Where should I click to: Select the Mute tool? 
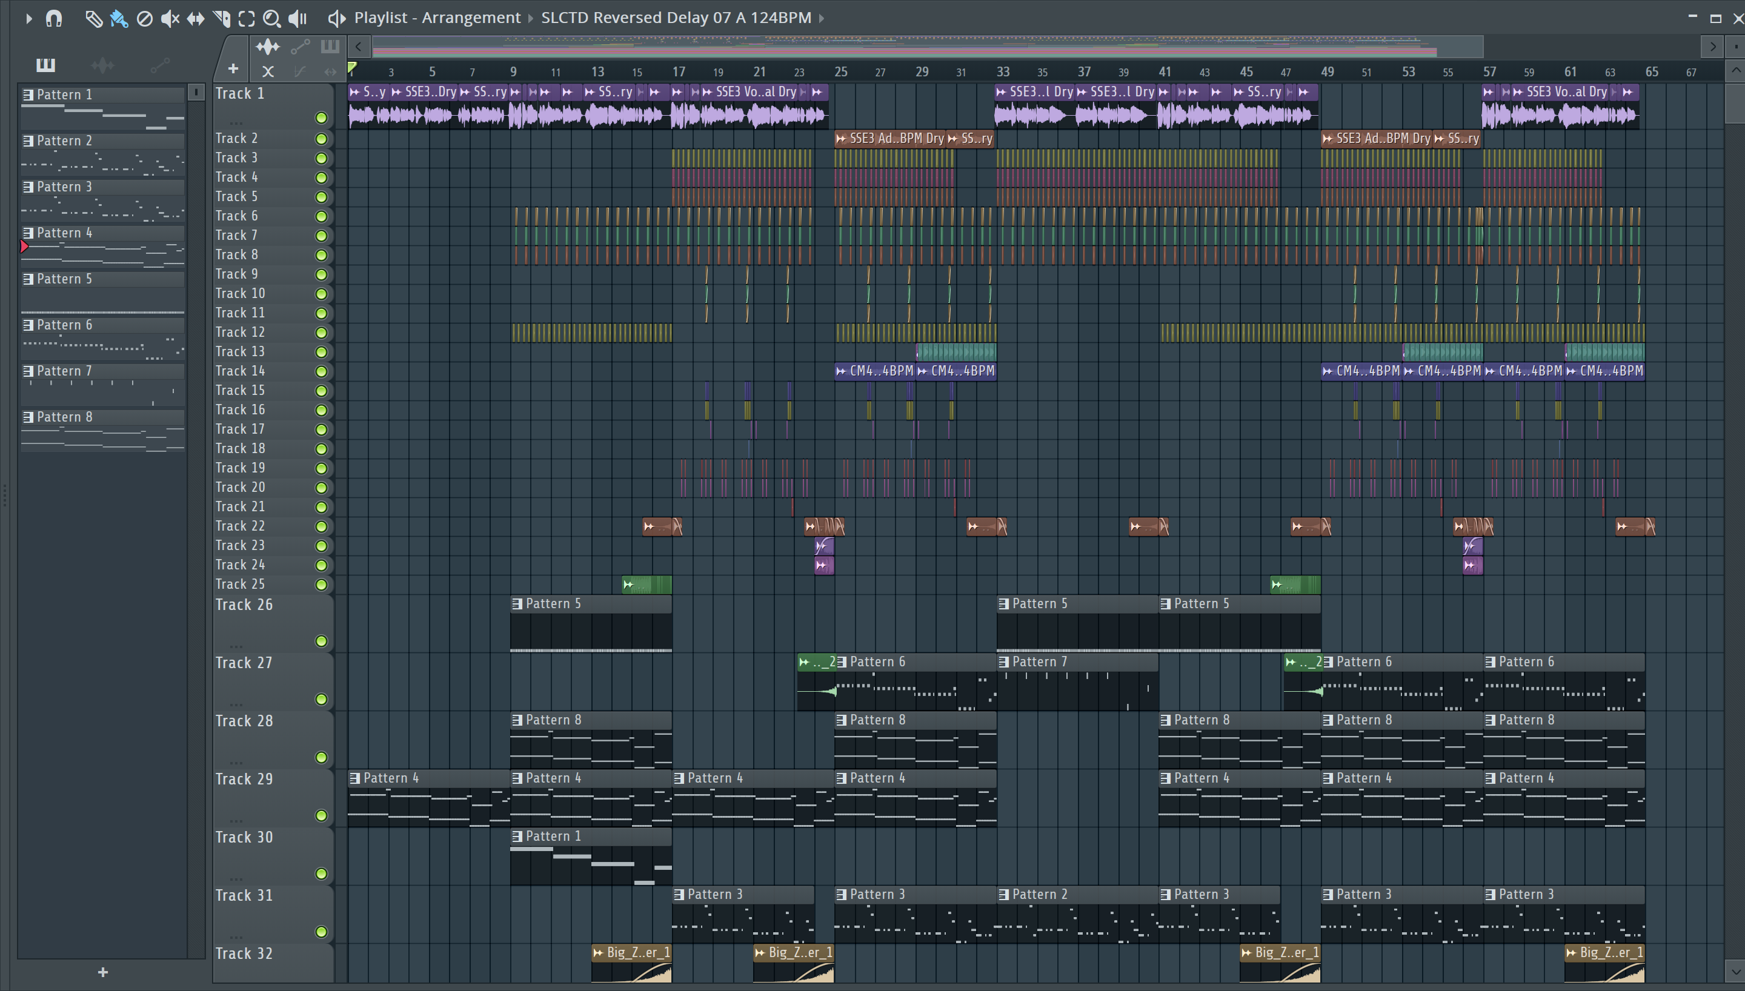point(170,18)
